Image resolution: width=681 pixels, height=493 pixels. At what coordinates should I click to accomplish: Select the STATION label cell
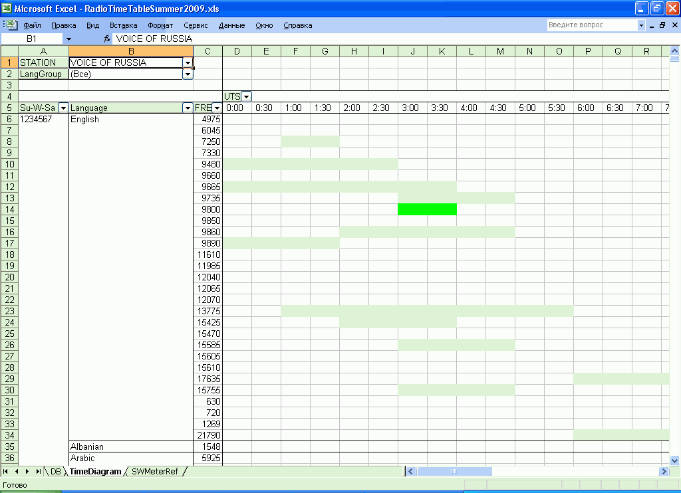click(x=43, y=62)
